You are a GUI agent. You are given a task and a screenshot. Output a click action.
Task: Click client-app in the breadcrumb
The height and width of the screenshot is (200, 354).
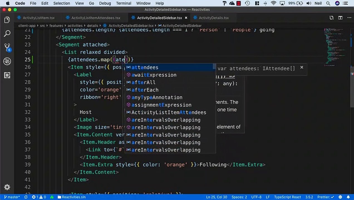click(27, 26)
